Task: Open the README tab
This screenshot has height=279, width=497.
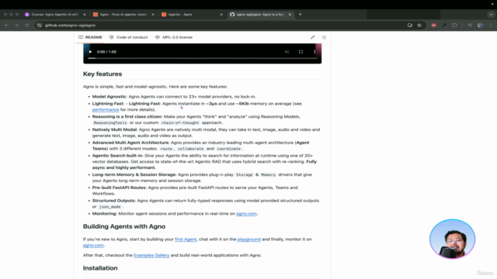Action: click(x=90, y=37)
